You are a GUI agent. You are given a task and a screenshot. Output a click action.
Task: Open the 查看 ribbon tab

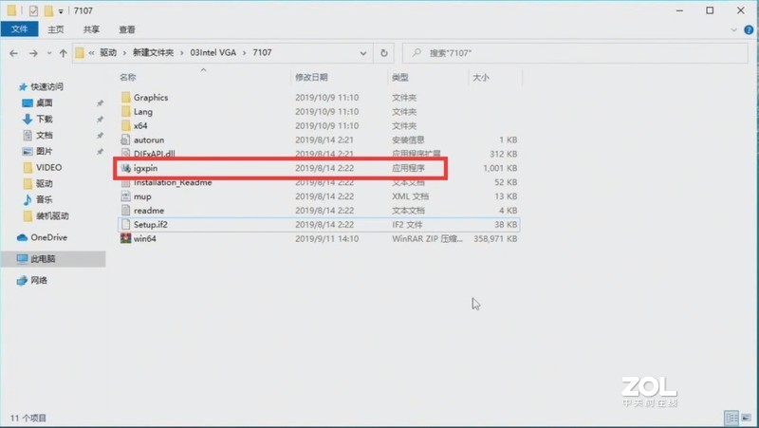127,29
